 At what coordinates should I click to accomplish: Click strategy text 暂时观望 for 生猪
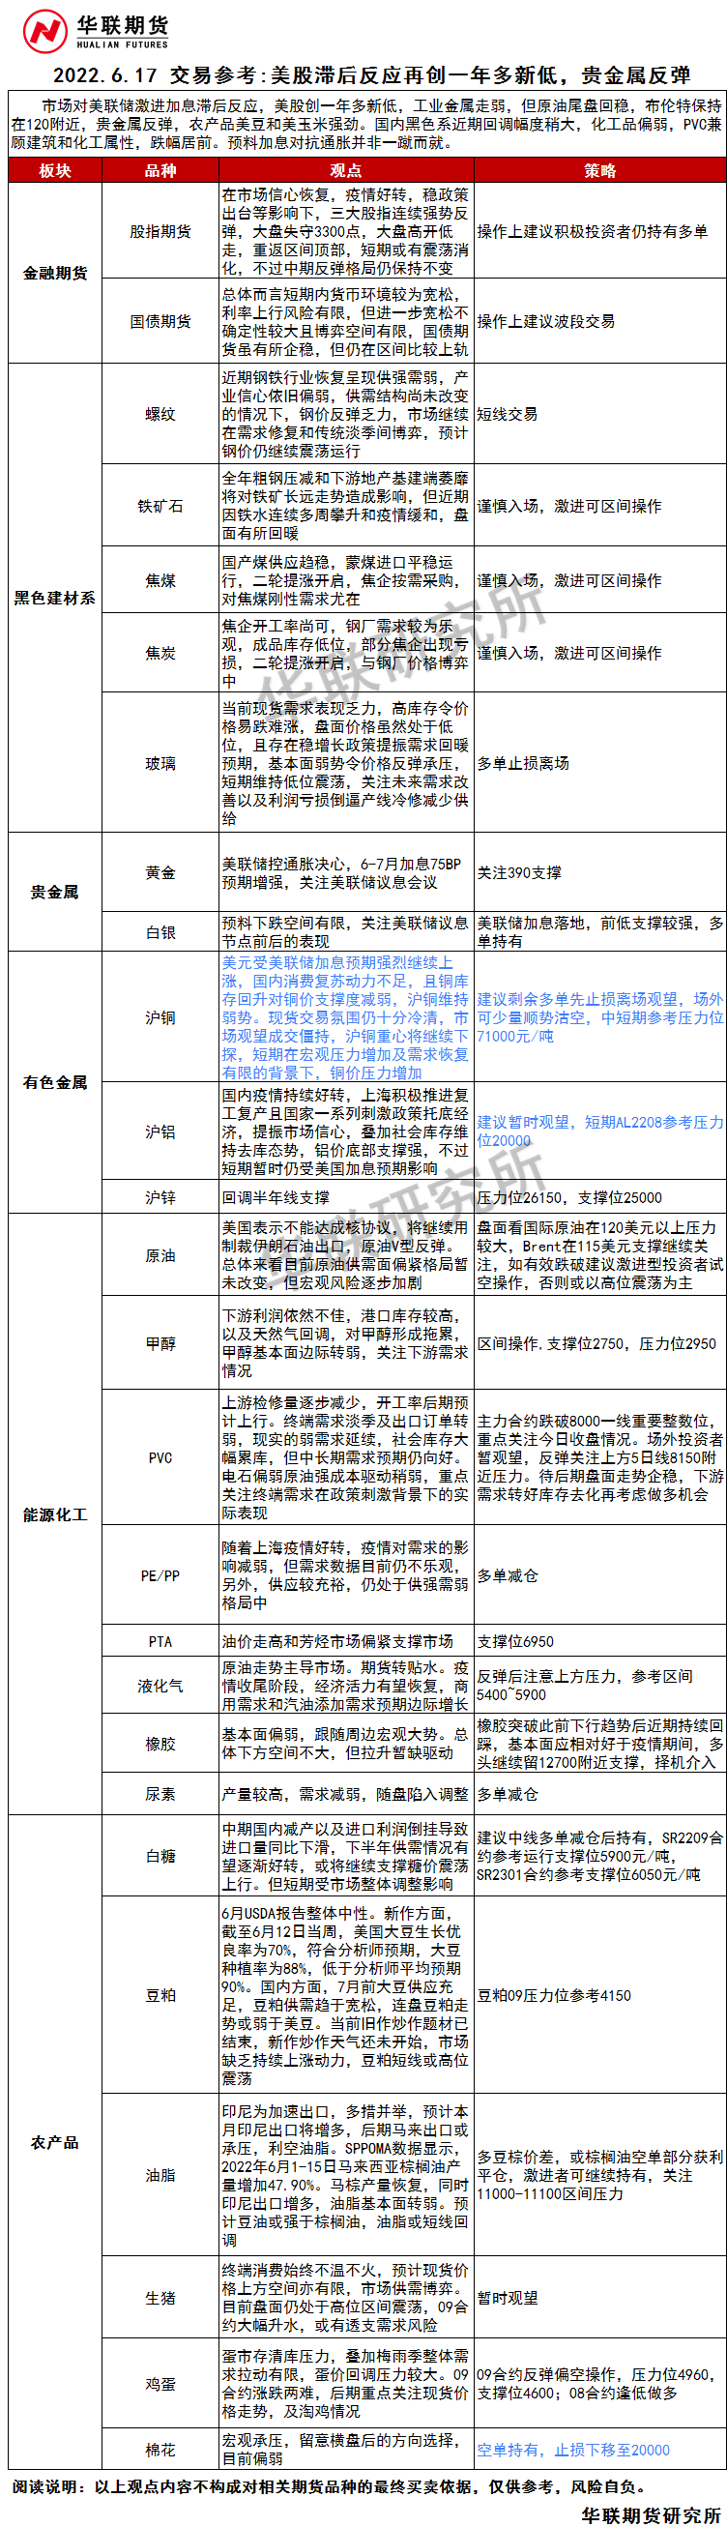click(x=508, y=2298)
